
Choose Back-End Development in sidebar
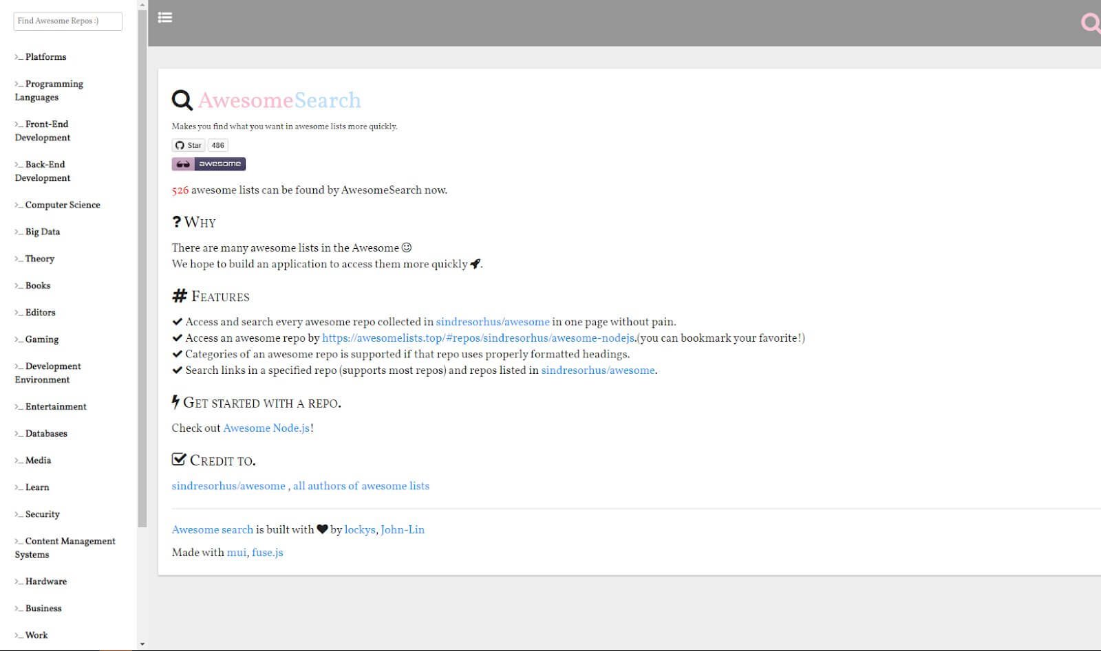coord(43,171)
